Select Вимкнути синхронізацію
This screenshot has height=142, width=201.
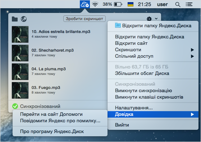[x=153, y=91]
